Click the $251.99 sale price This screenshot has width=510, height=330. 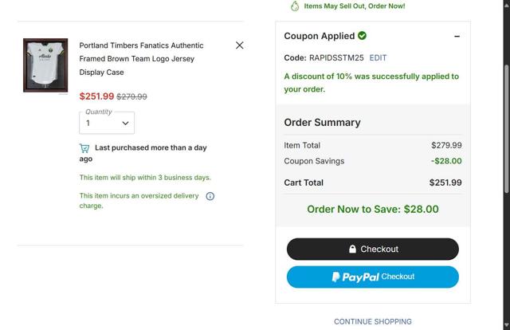(96, 96)
